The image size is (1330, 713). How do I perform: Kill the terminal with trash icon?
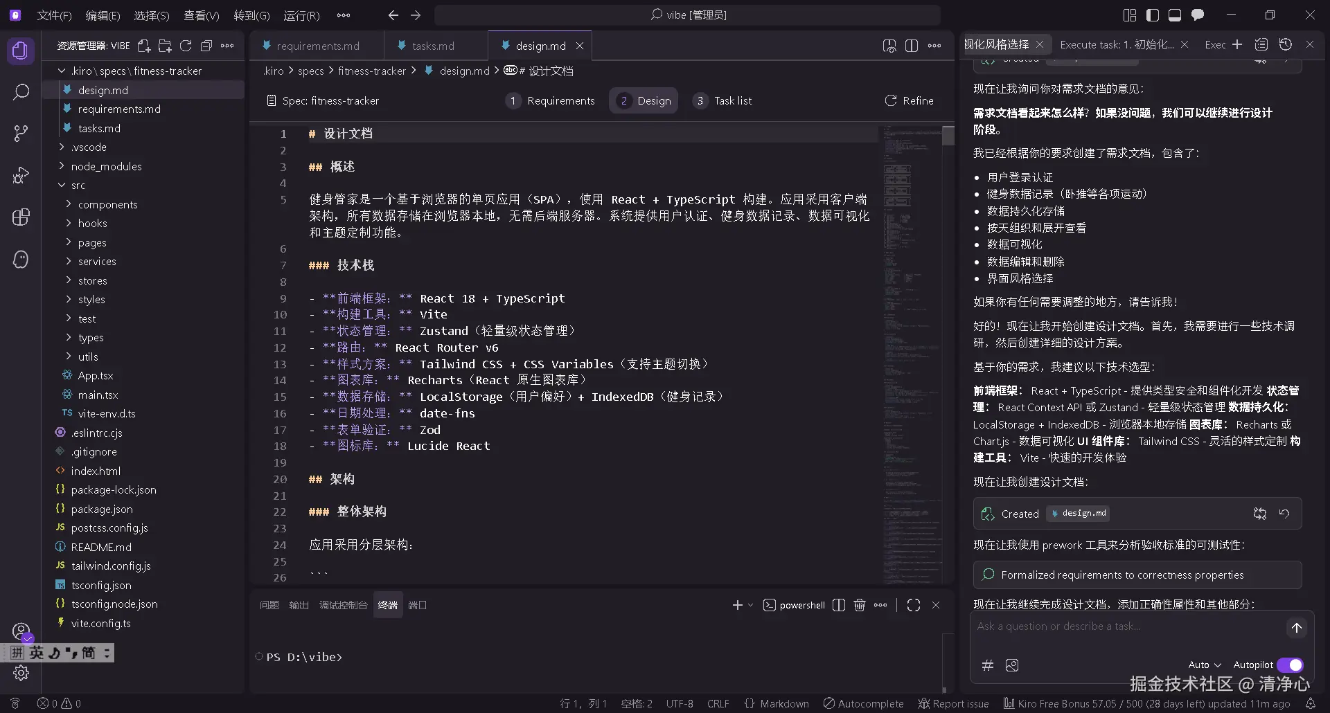pos(860,605)
